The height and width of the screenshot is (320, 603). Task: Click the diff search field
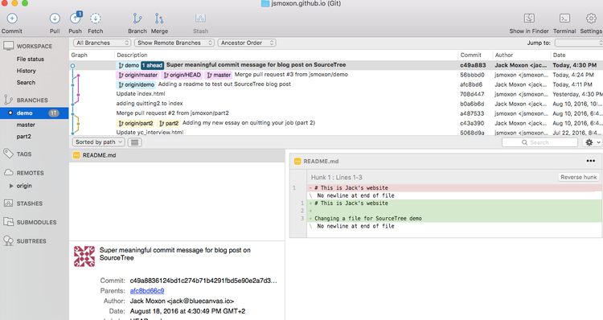[539, 142]
